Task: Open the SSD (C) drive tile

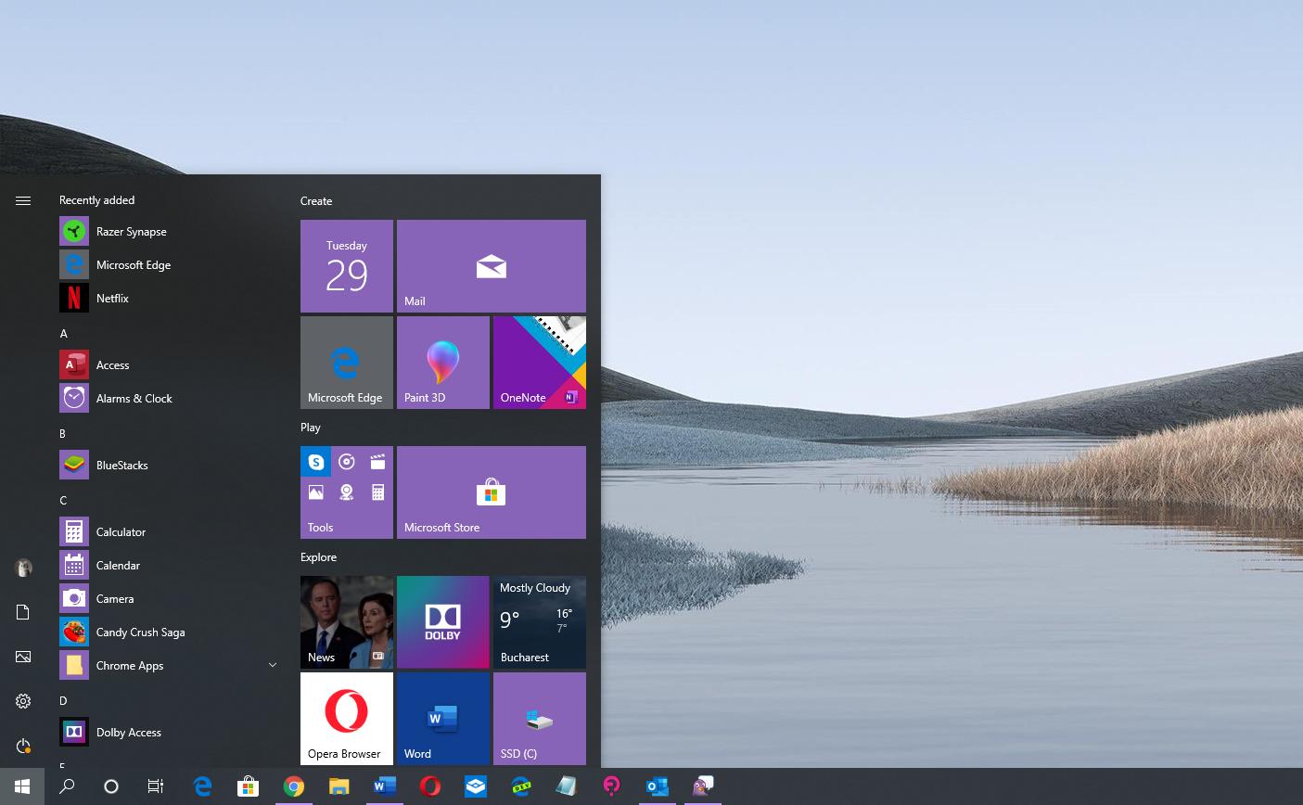Action: (x=540, y=719)
